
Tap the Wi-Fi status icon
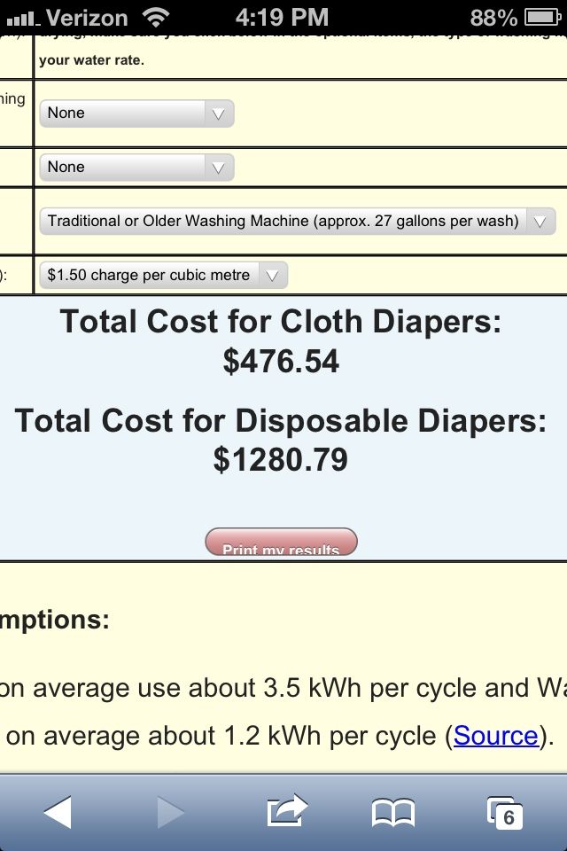(156, 18)
